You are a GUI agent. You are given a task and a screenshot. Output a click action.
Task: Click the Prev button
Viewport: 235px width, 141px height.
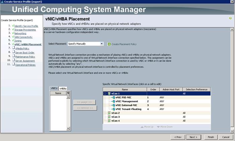pos(178,137)
